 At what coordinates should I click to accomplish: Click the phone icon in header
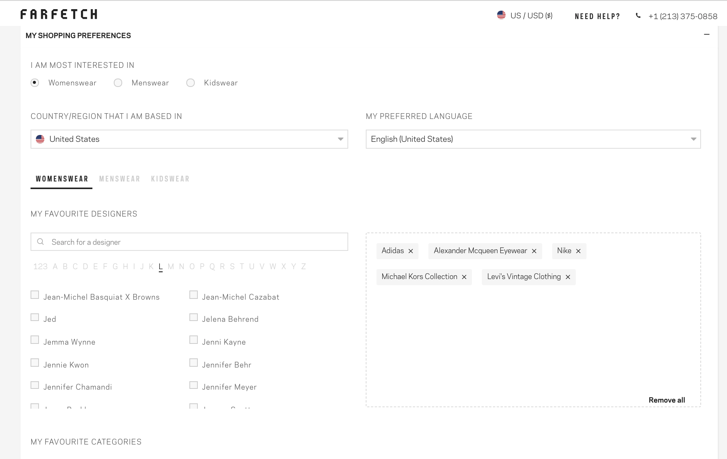(638, 16)
